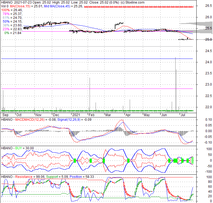This screenshot has height=203, width=213.
Task: Click the late-March price gap-up candles
Action: (119, 25)
